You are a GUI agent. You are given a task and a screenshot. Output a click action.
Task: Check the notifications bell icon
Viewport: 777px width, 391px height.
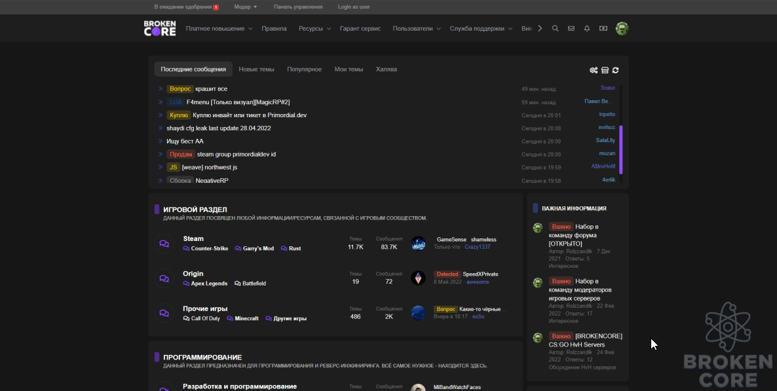[x=587, y=29]
